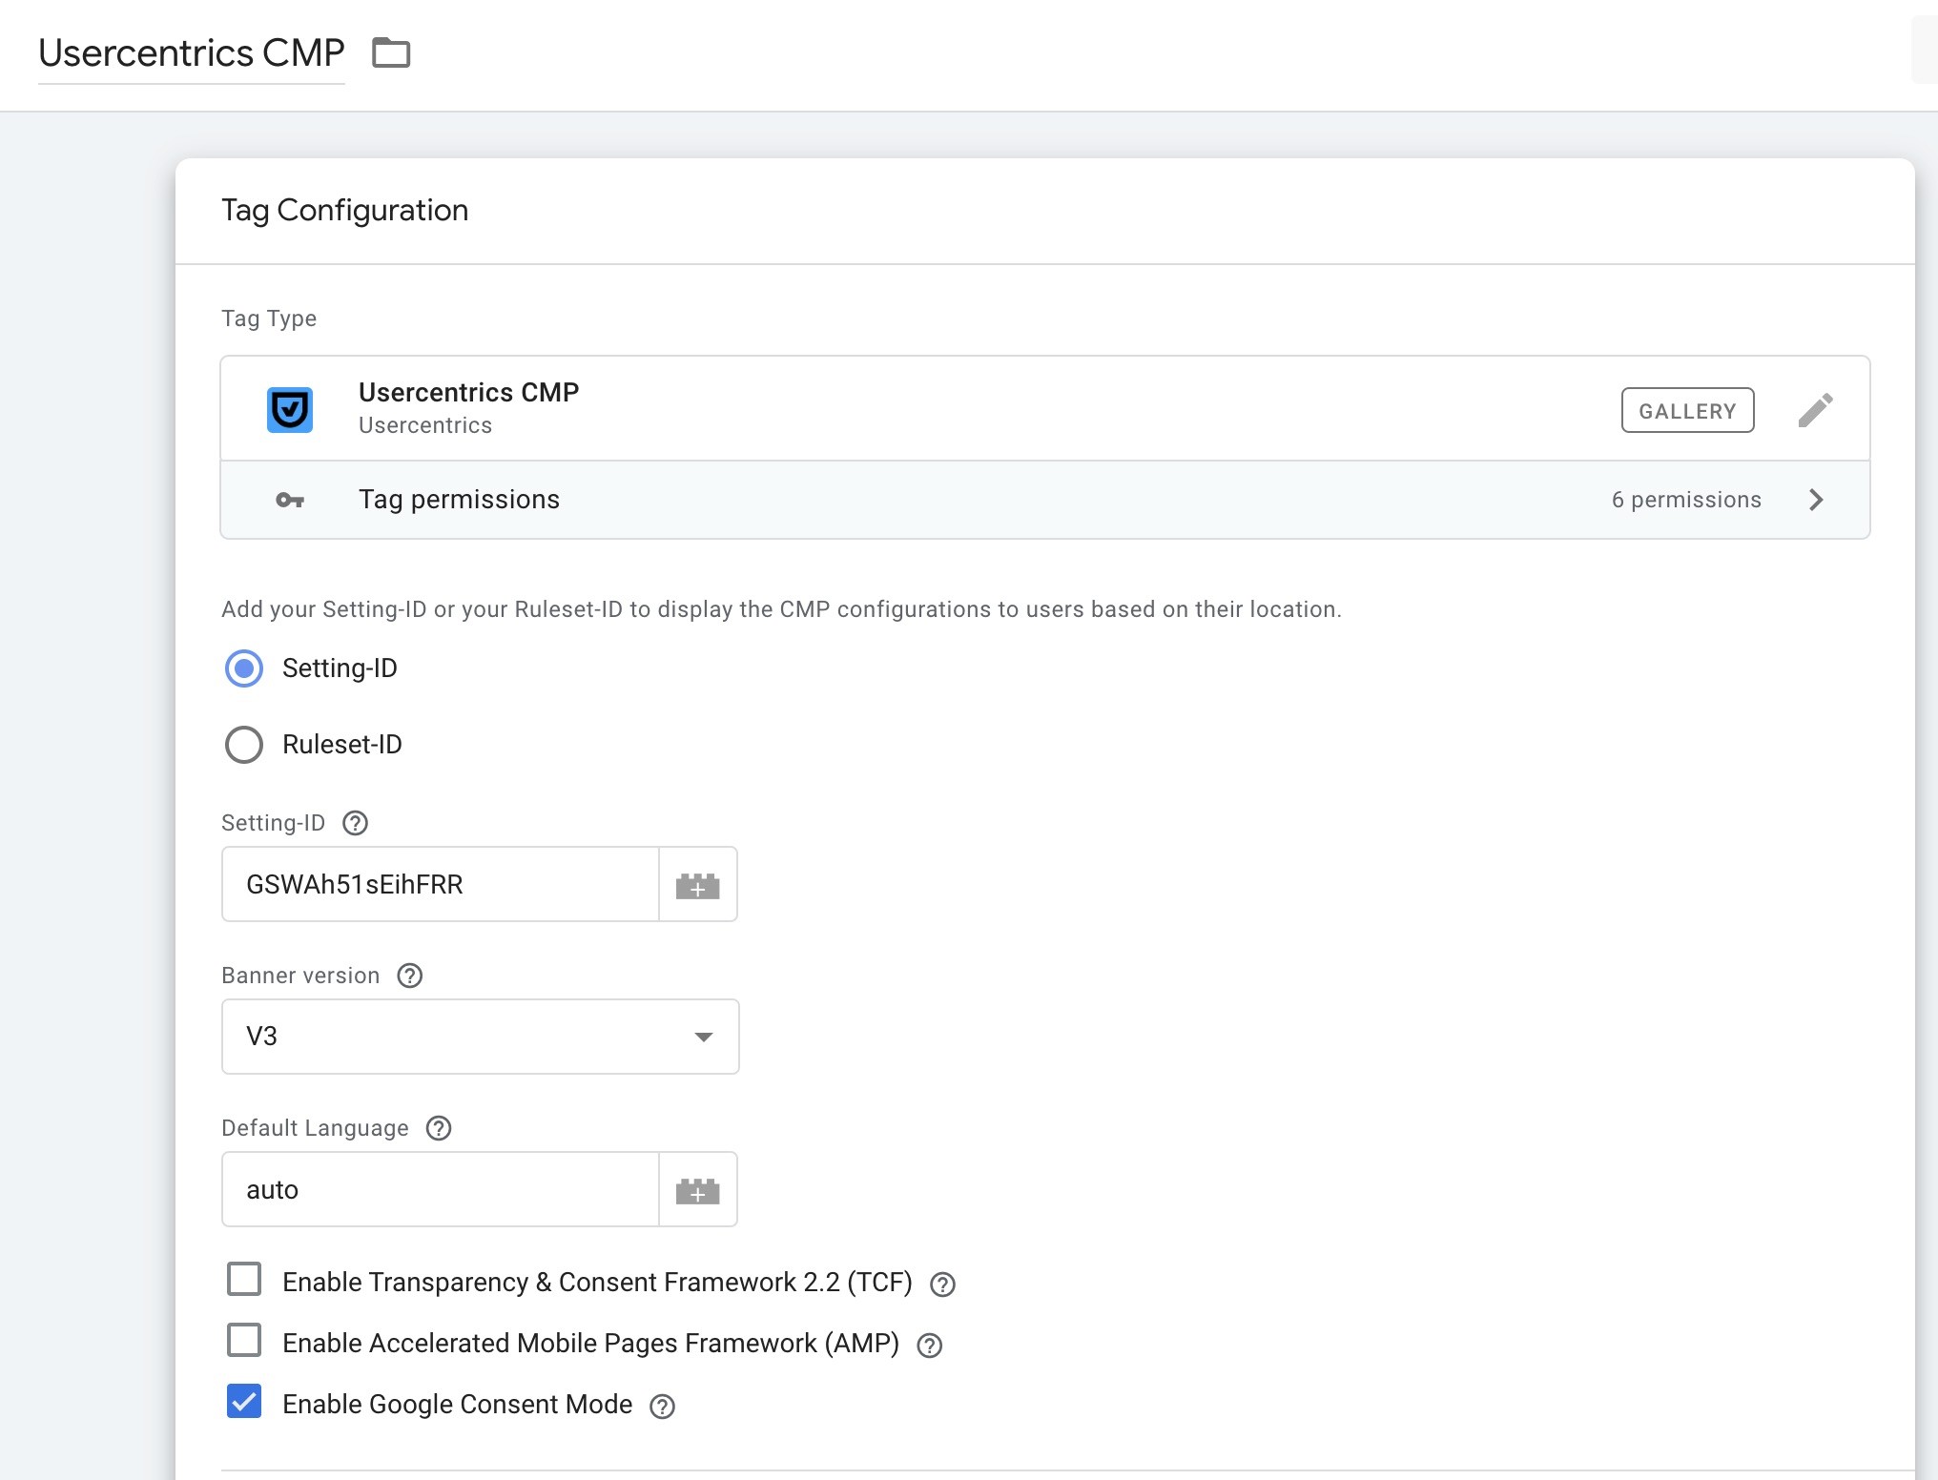The width and height of the screenshot is (1938, 1480).
Task: Click the Setting-ID text field
Action: click(441, 884)
